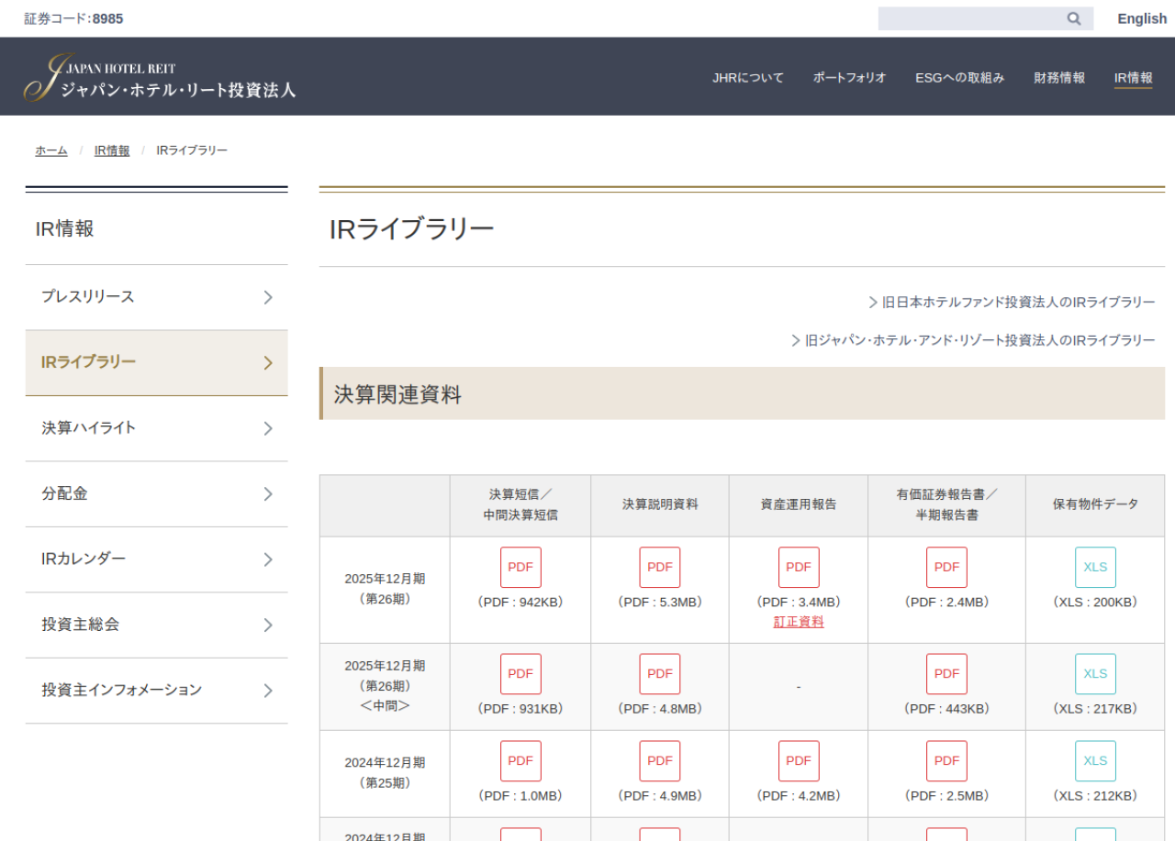This screenshot has width=1175, height=841.
Task: Open 財務情報 menu
Action: point(1059,78)
